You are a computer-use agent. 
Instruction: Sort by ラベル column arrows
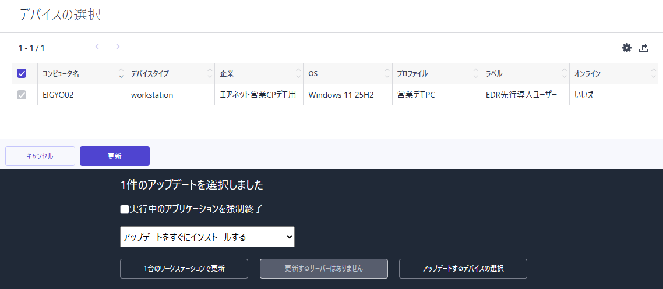(564, 74)
